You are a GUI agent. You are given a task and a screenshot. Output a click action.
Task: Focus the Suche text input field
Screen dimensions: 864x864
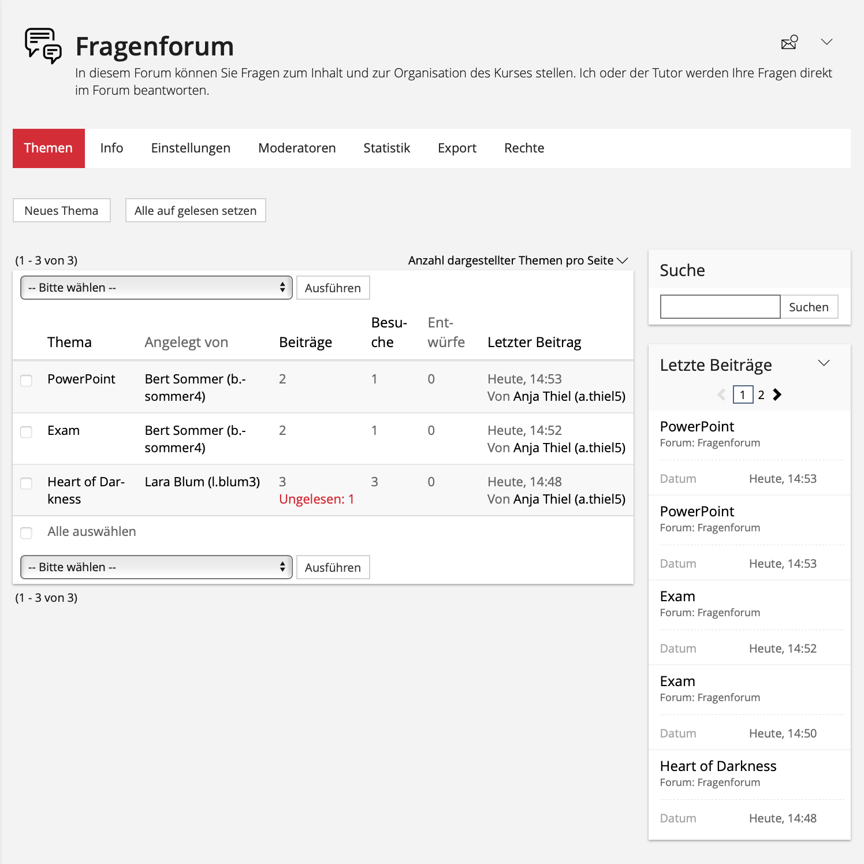[720, 307]
